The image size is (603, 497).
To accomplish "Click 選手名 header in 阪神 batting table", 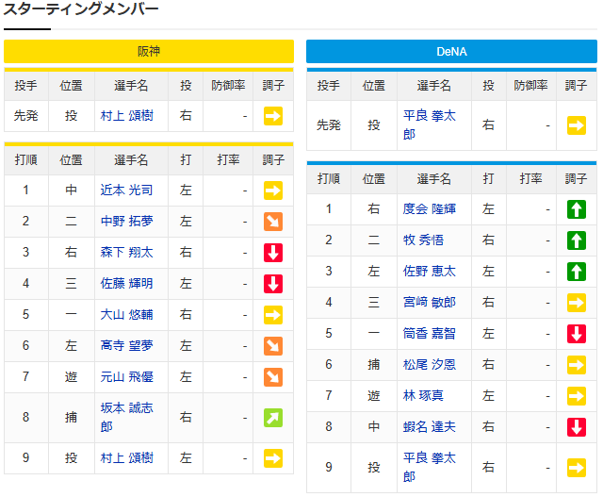I will (131, 159).
